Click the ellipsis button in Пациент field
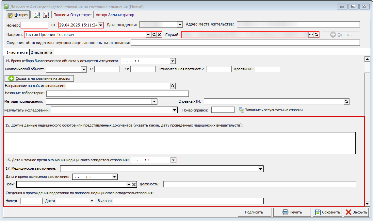The width and height of the screenshot is (373, 221). point(149,35)
